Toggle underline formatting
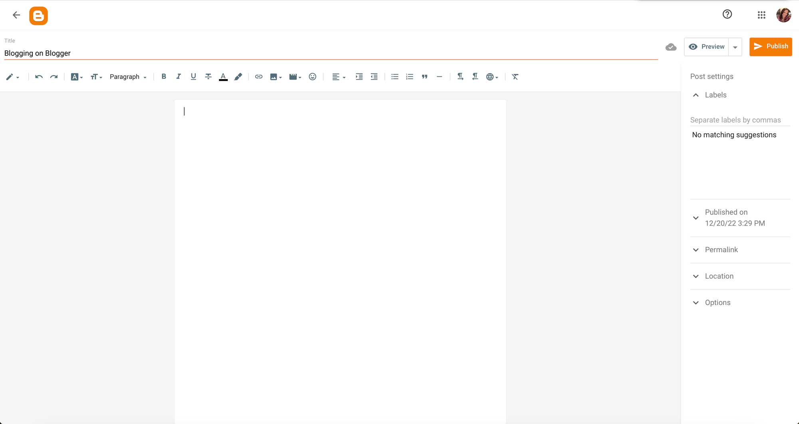 click(x=193, y=76)
